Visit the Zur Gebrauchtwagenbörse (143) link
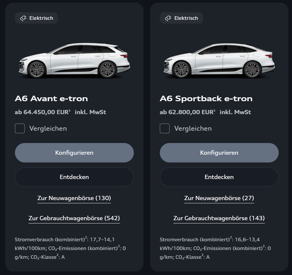Viewport: 292px width, 275px height. point(219,218)
